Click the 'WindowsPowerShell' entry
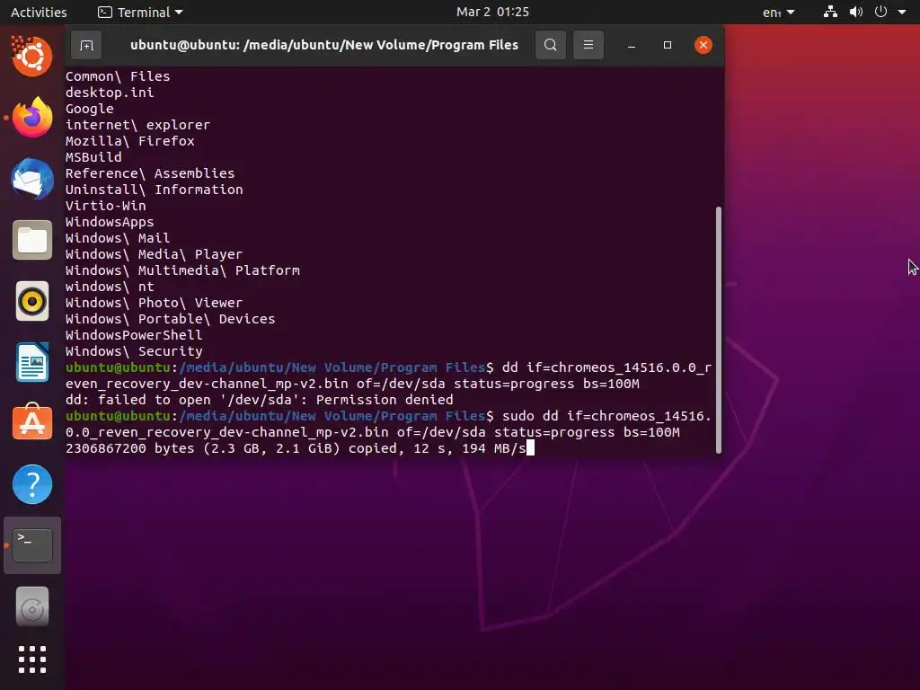 pos(134,335)
